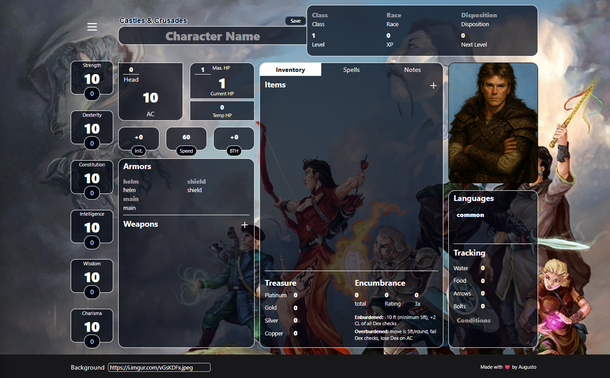Switch to the Inventory tab

coord(290,70)
